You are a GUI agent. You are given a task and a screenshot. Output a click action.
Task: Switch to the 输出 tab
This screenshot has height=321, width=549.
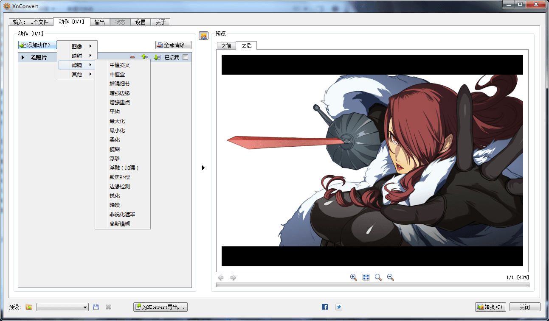click(x=100, y=22)
